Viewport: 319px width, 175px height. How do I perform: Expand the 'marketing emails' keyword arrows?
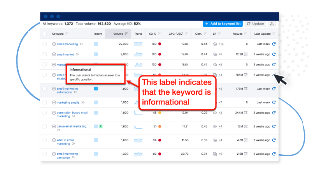(x=82, y=103)
